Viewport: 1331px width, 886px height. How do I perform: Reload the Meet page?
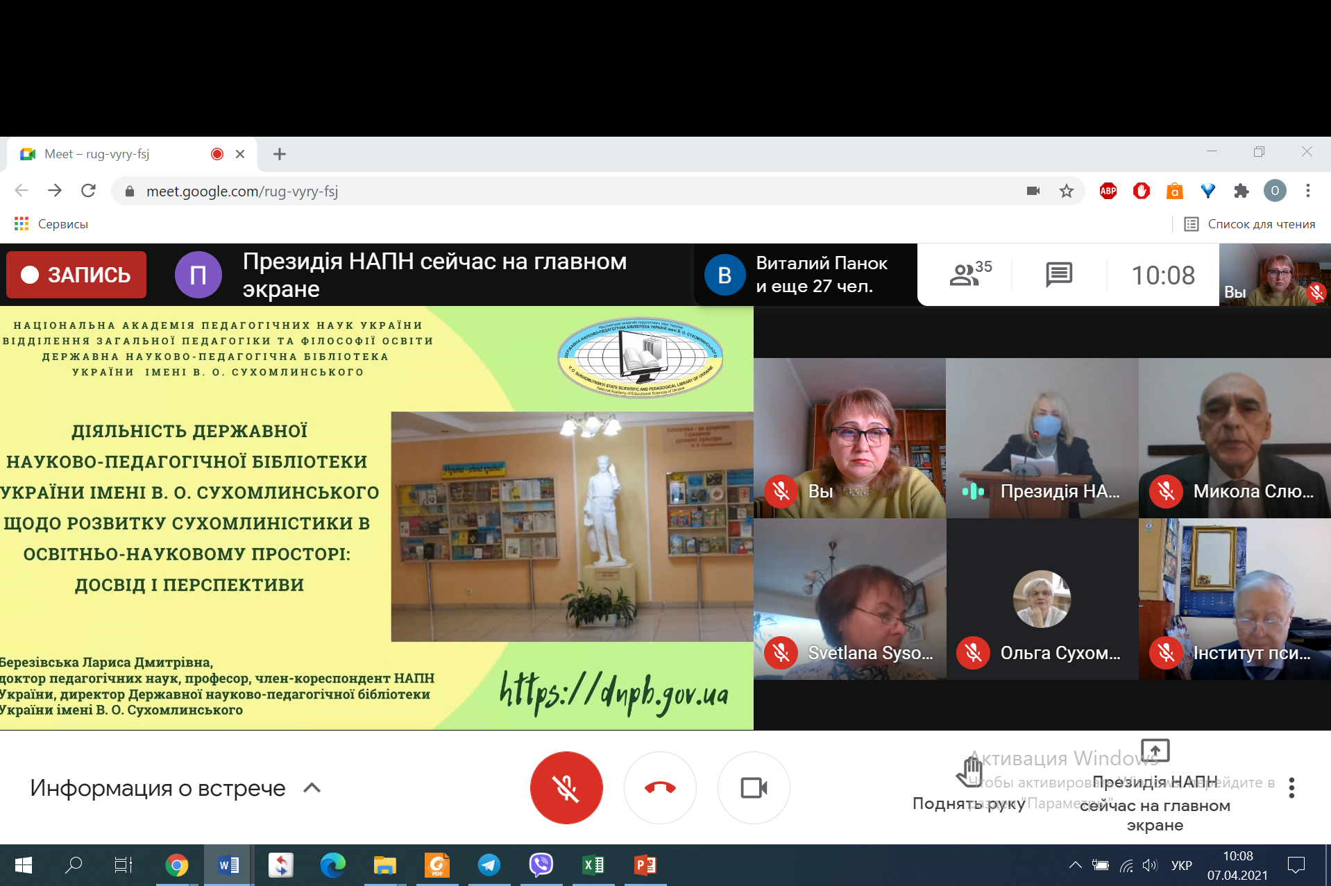point(88,191)
